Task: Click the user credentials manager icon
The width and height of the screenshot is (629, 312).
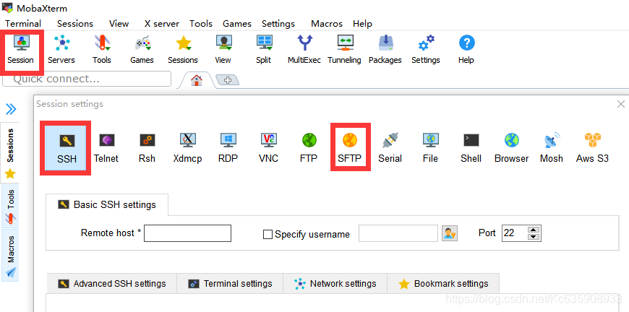Action: 450,233
